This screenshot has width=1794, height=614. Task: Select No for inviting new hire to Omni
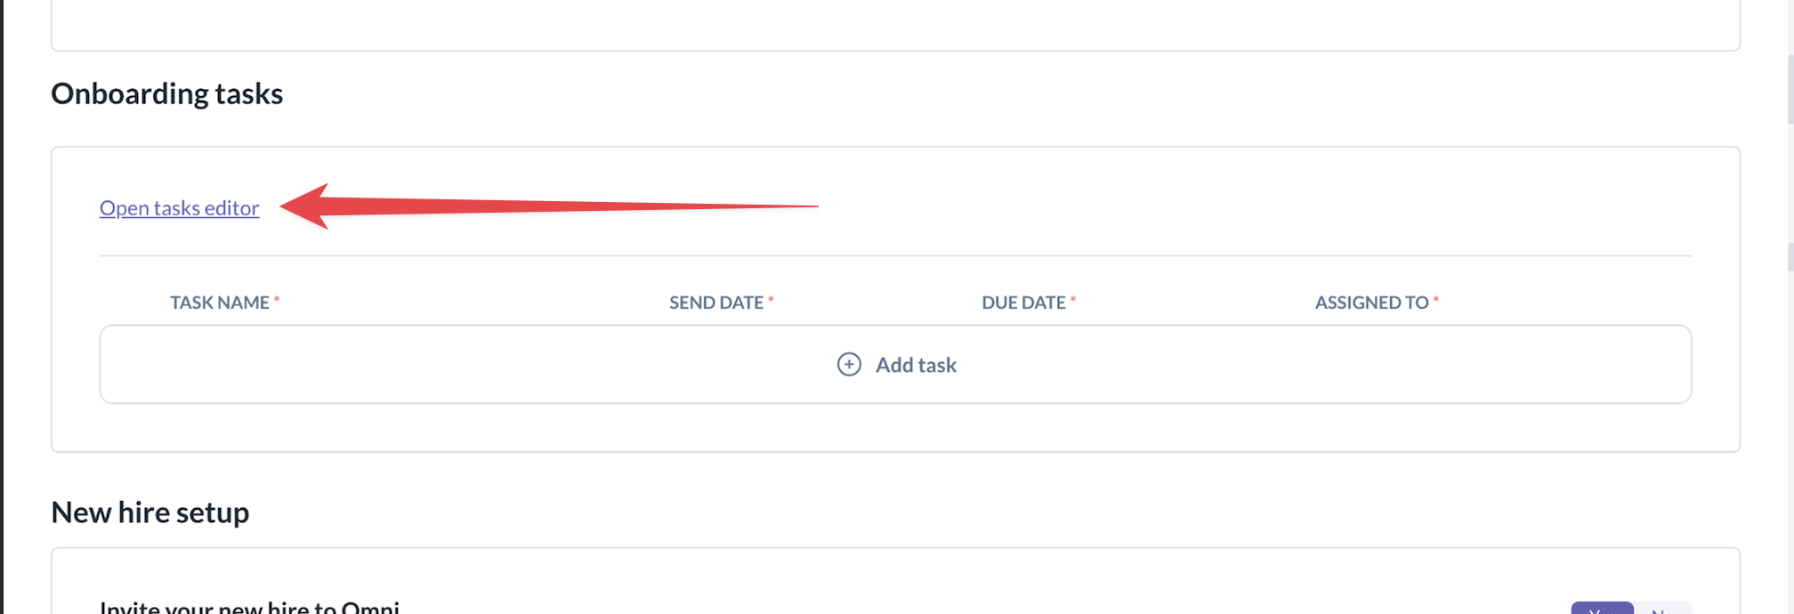1661,609
